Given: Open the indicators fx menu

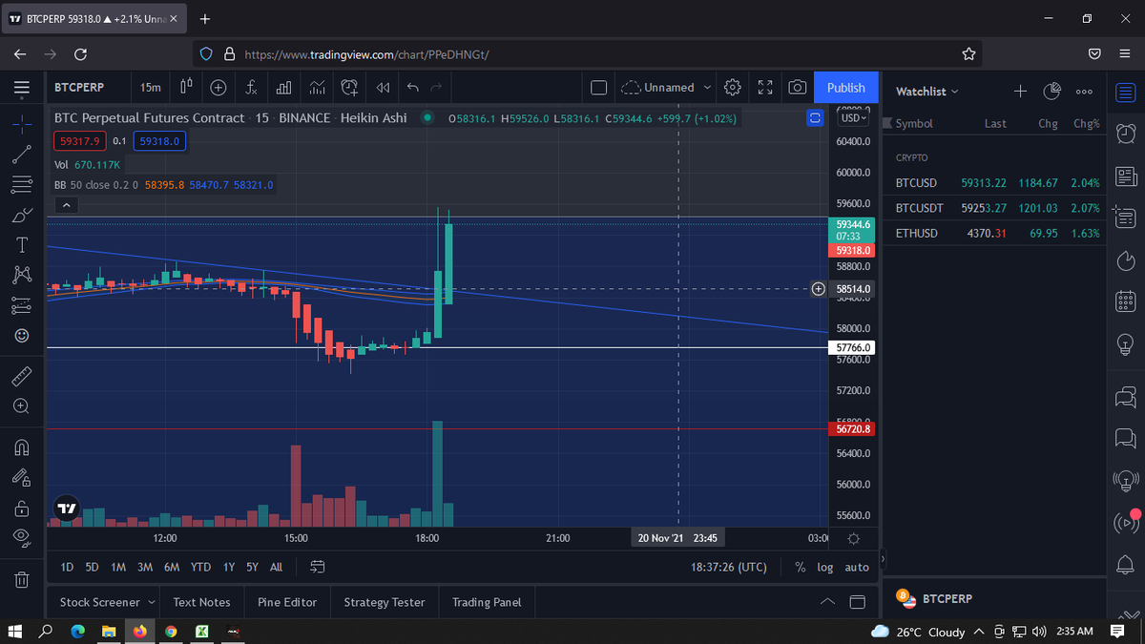Looking at the screenshot, I should coord(251,87).
